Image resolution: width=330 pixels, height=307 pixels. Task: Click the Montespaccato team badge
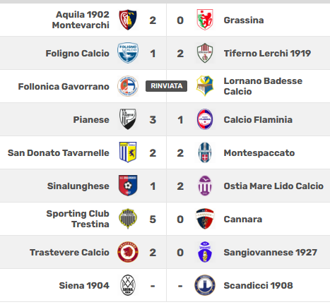coord(205,152)
